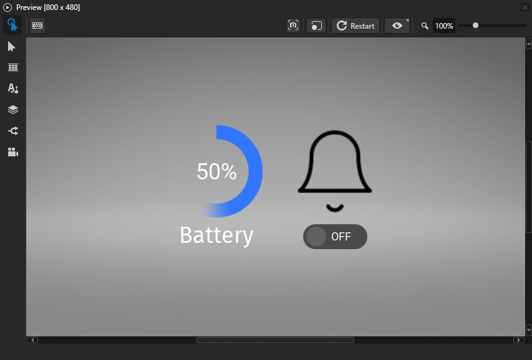This screenshot has height=360, width=532.
Task: Click the 50% battery progress ring
Action: click(x=231, y=171)
